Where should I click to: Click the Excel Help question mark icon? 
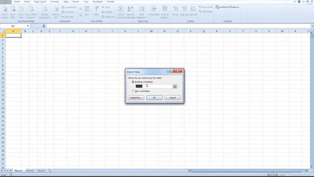tap(299, 1)
